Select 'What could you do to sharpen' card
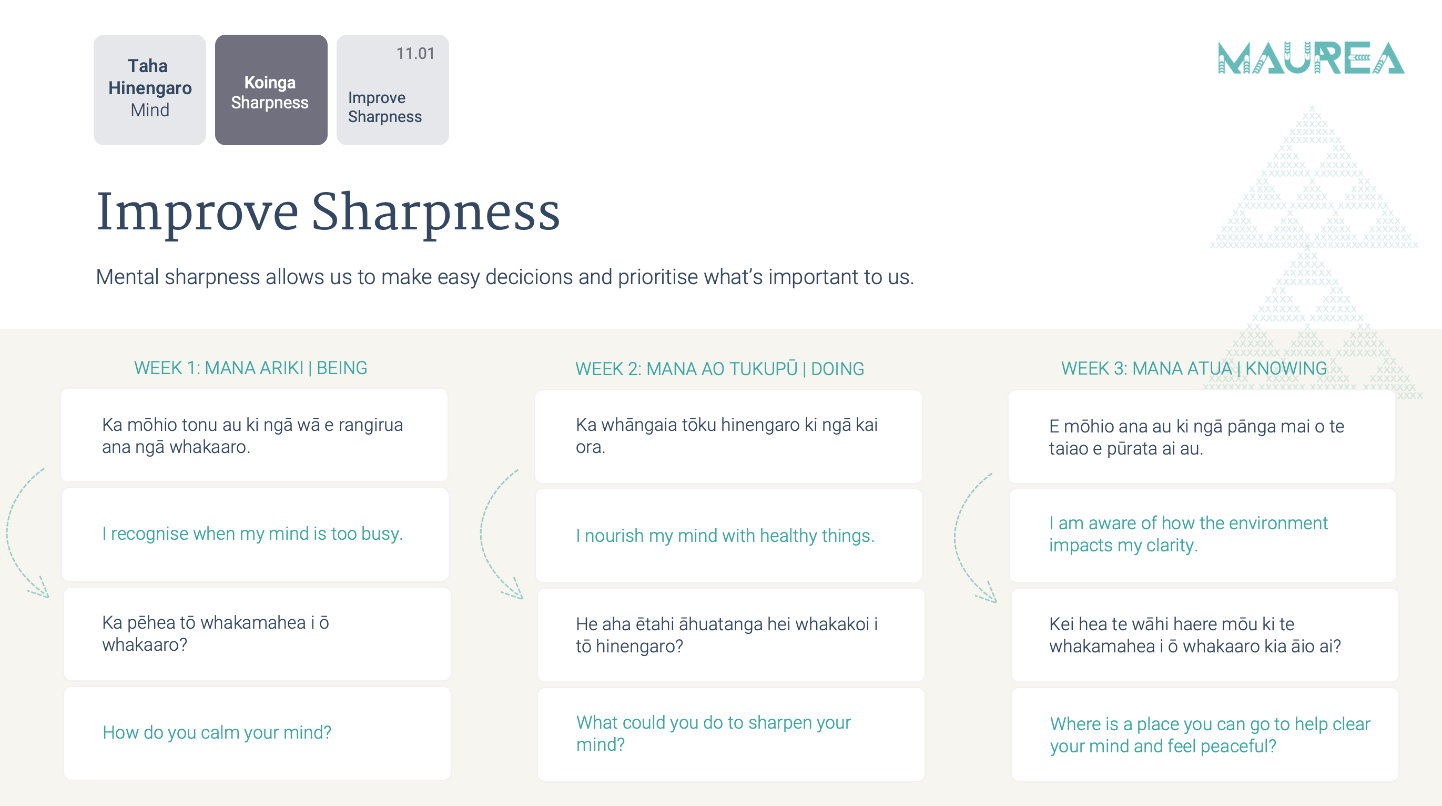This screenshot has width=1442, height=806. tap(731, 734)
